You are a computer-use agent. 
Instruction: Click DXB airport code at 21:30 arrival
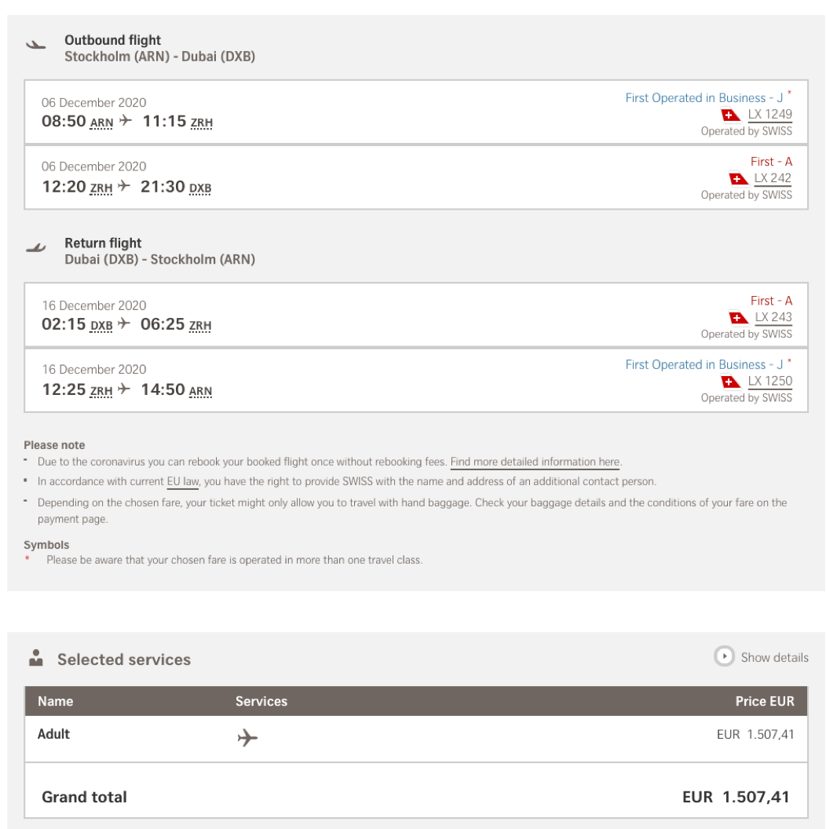[x=200, y=188]
